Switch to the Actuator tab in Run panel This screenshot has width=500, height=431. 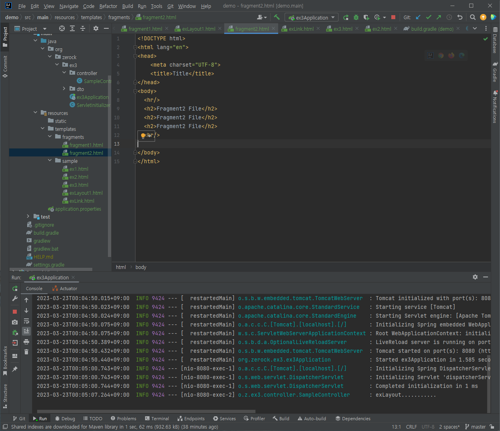tap(65, 289)
